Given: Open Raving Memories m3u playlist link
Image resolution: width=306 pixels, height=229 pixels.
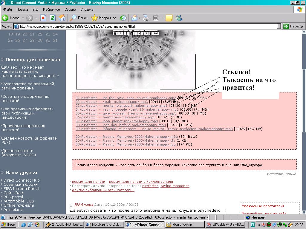Looking at the screenshot, I should pyautogui.click(x=127, y=137).
